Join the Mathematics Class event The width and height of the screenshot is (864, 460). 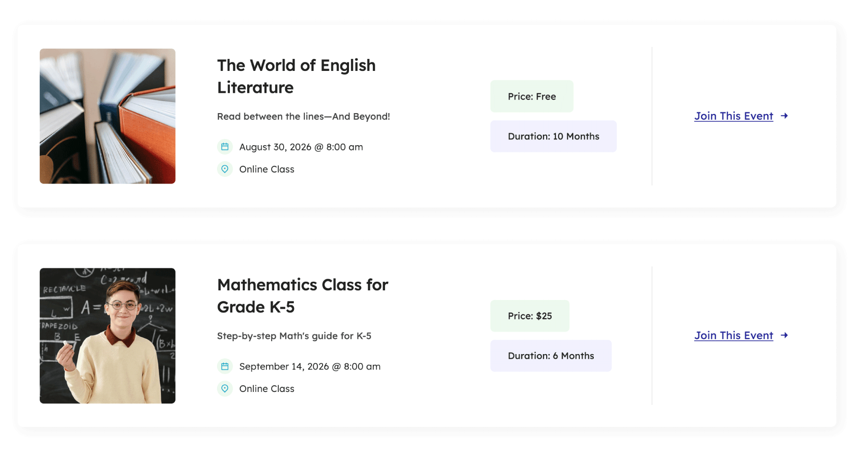733,335
